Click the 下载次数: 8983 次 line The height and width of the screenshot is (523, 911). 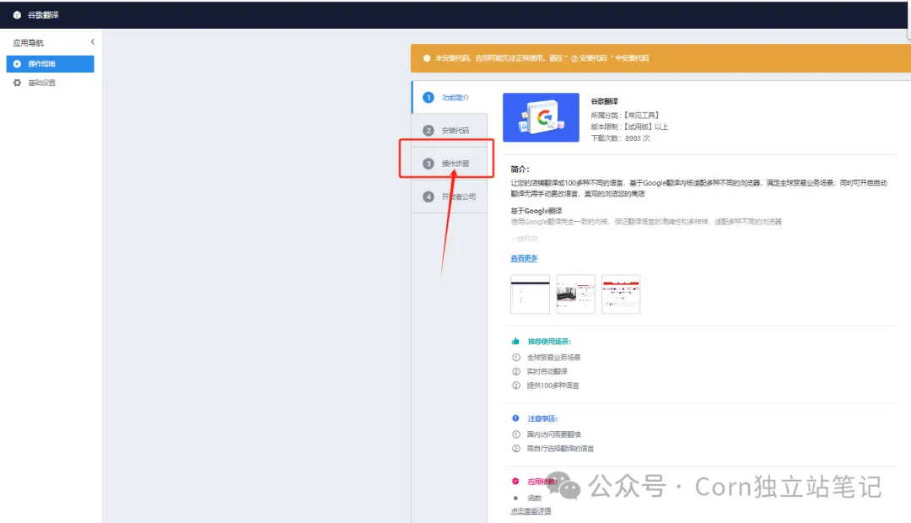(621, 138)
